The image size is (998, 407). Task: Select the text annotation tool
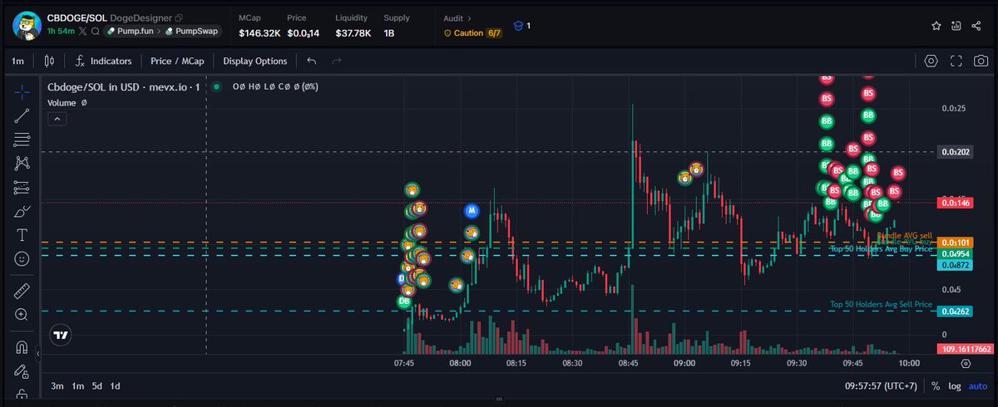[x=22, y=235]
